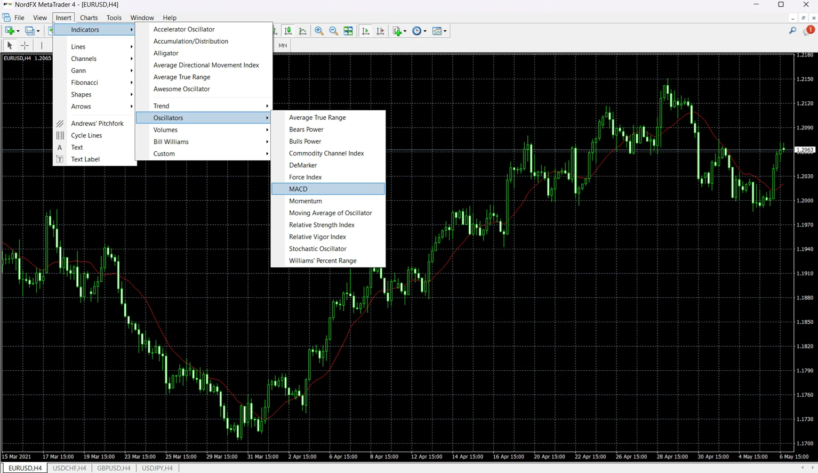Open the Tools menu
818x473 pixels.
[114, 18]
